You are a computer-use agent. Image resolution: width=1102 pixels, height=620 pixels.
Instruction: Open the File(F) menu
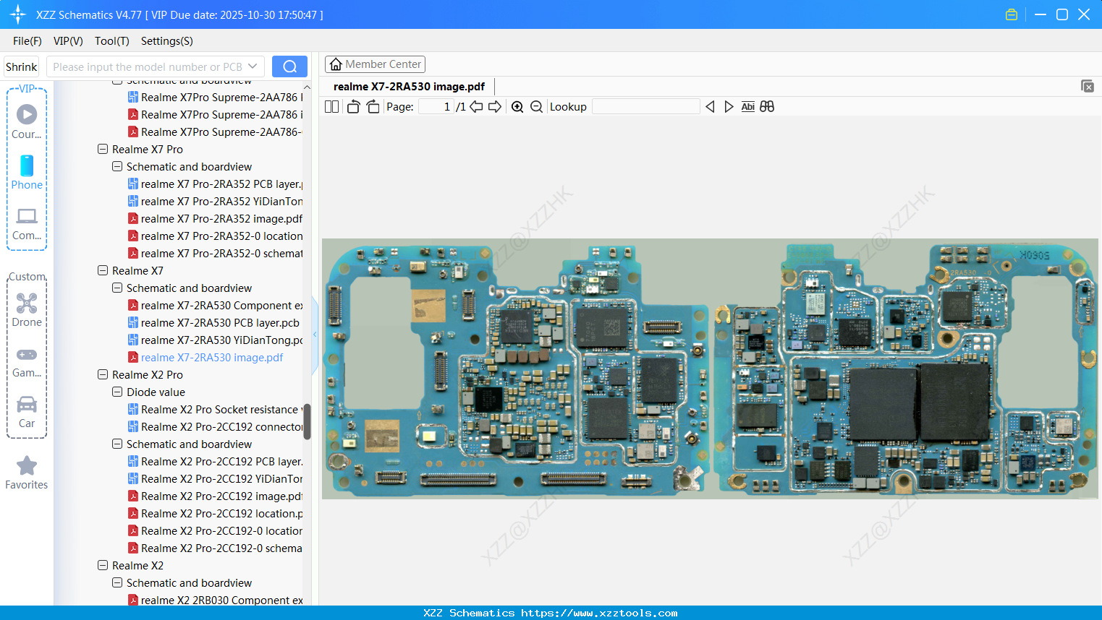(27, 41)
